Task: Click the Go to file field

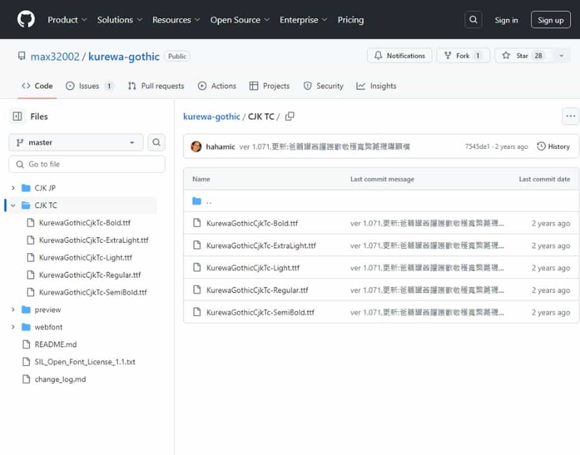Action: 87,164
